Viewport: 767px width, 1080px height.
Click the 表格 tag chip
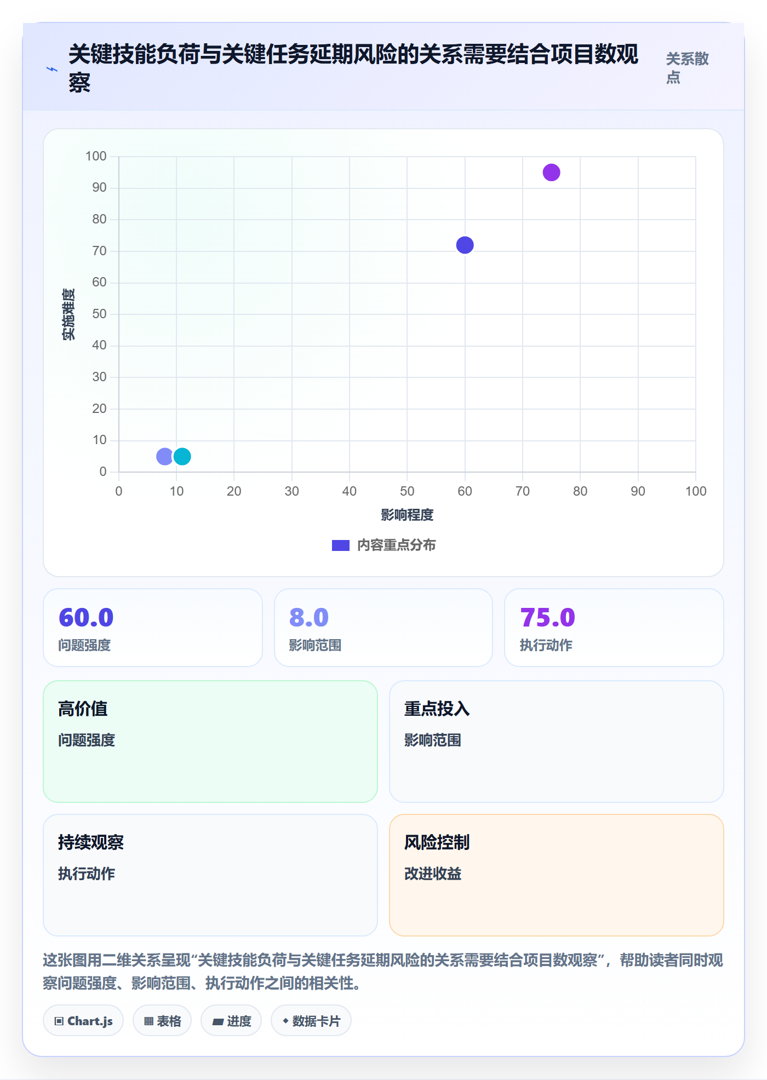(x=162, y=1021)
